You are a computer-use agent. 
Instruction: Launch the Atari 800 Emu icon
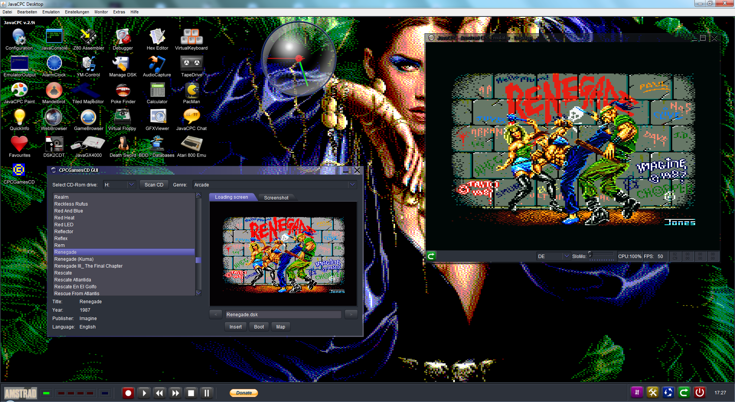[191, 147]
